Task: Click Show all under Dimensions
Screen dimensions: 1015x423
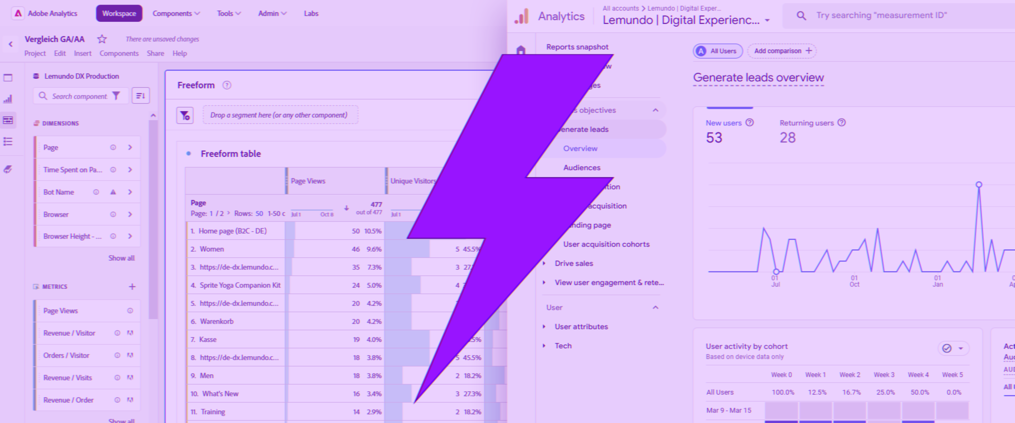Action: (121, 258)
